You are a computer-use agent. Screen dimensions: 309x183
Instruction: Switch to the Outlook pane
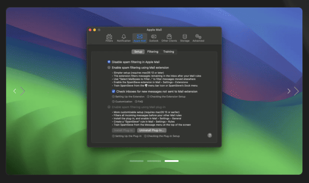point(154,38)
